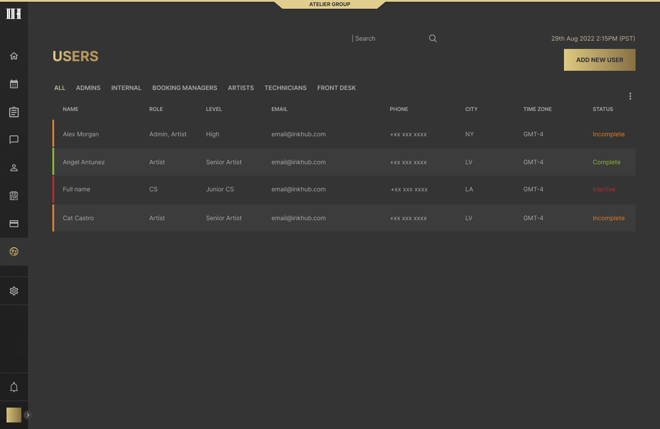Image resolution: width=660 pixels, height=429 pixels.
Task: Open the calendar icon in sidebar
Action: coord(14,84)
